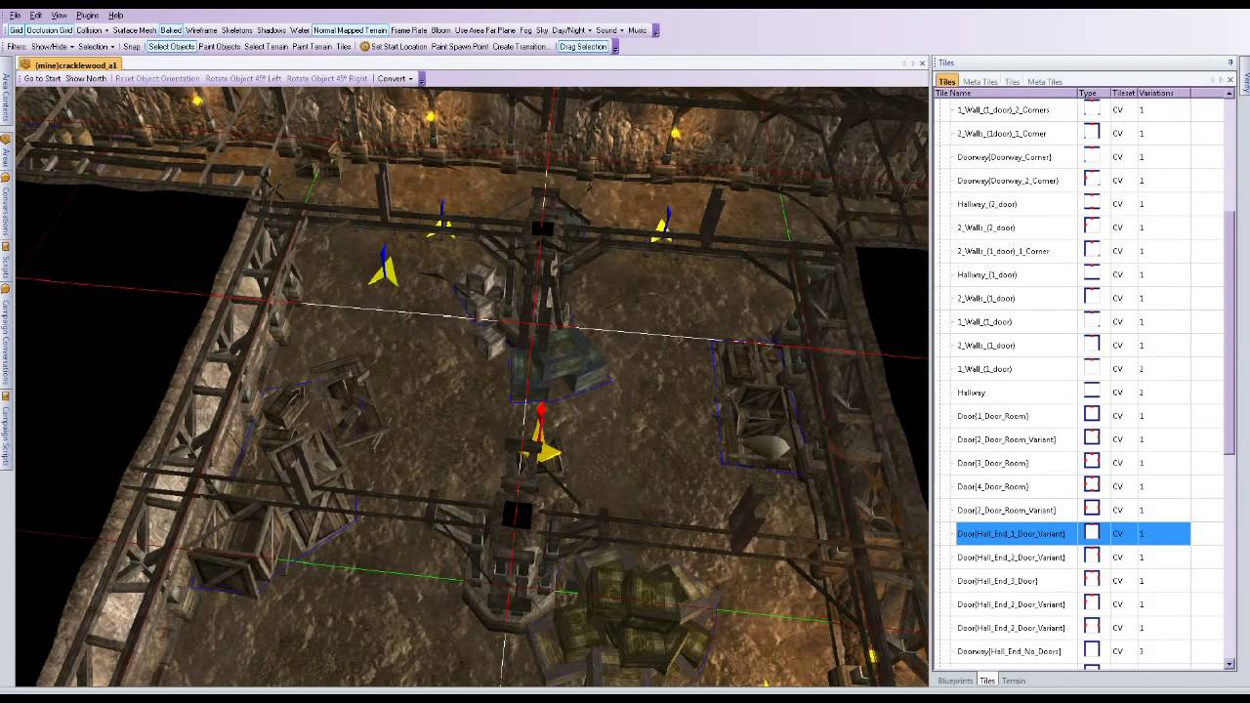This screenshot has height=703, width=1250.
Task: Switch to the Terrain bottom tab
Action: click(1014, 681)
